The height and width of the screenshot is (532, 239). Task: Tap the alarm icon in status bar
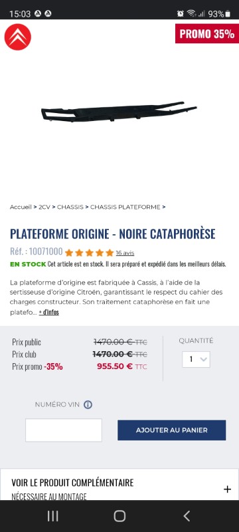[180, 13]
